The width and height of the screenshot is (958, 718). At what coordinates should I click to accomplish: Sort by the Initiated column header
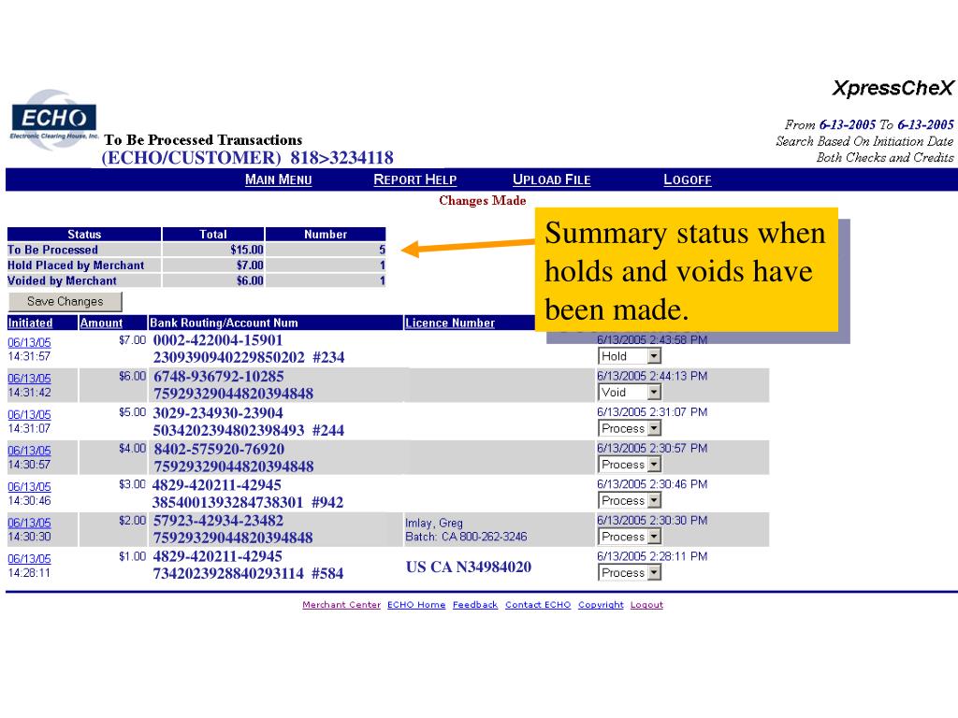coord(30,323)
